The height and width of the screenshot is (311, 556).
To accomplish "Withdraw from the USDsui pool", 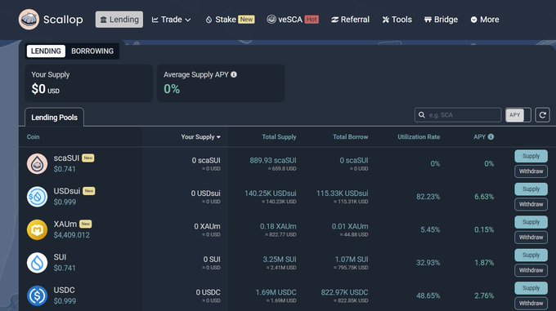I will [x=531, y=204].
